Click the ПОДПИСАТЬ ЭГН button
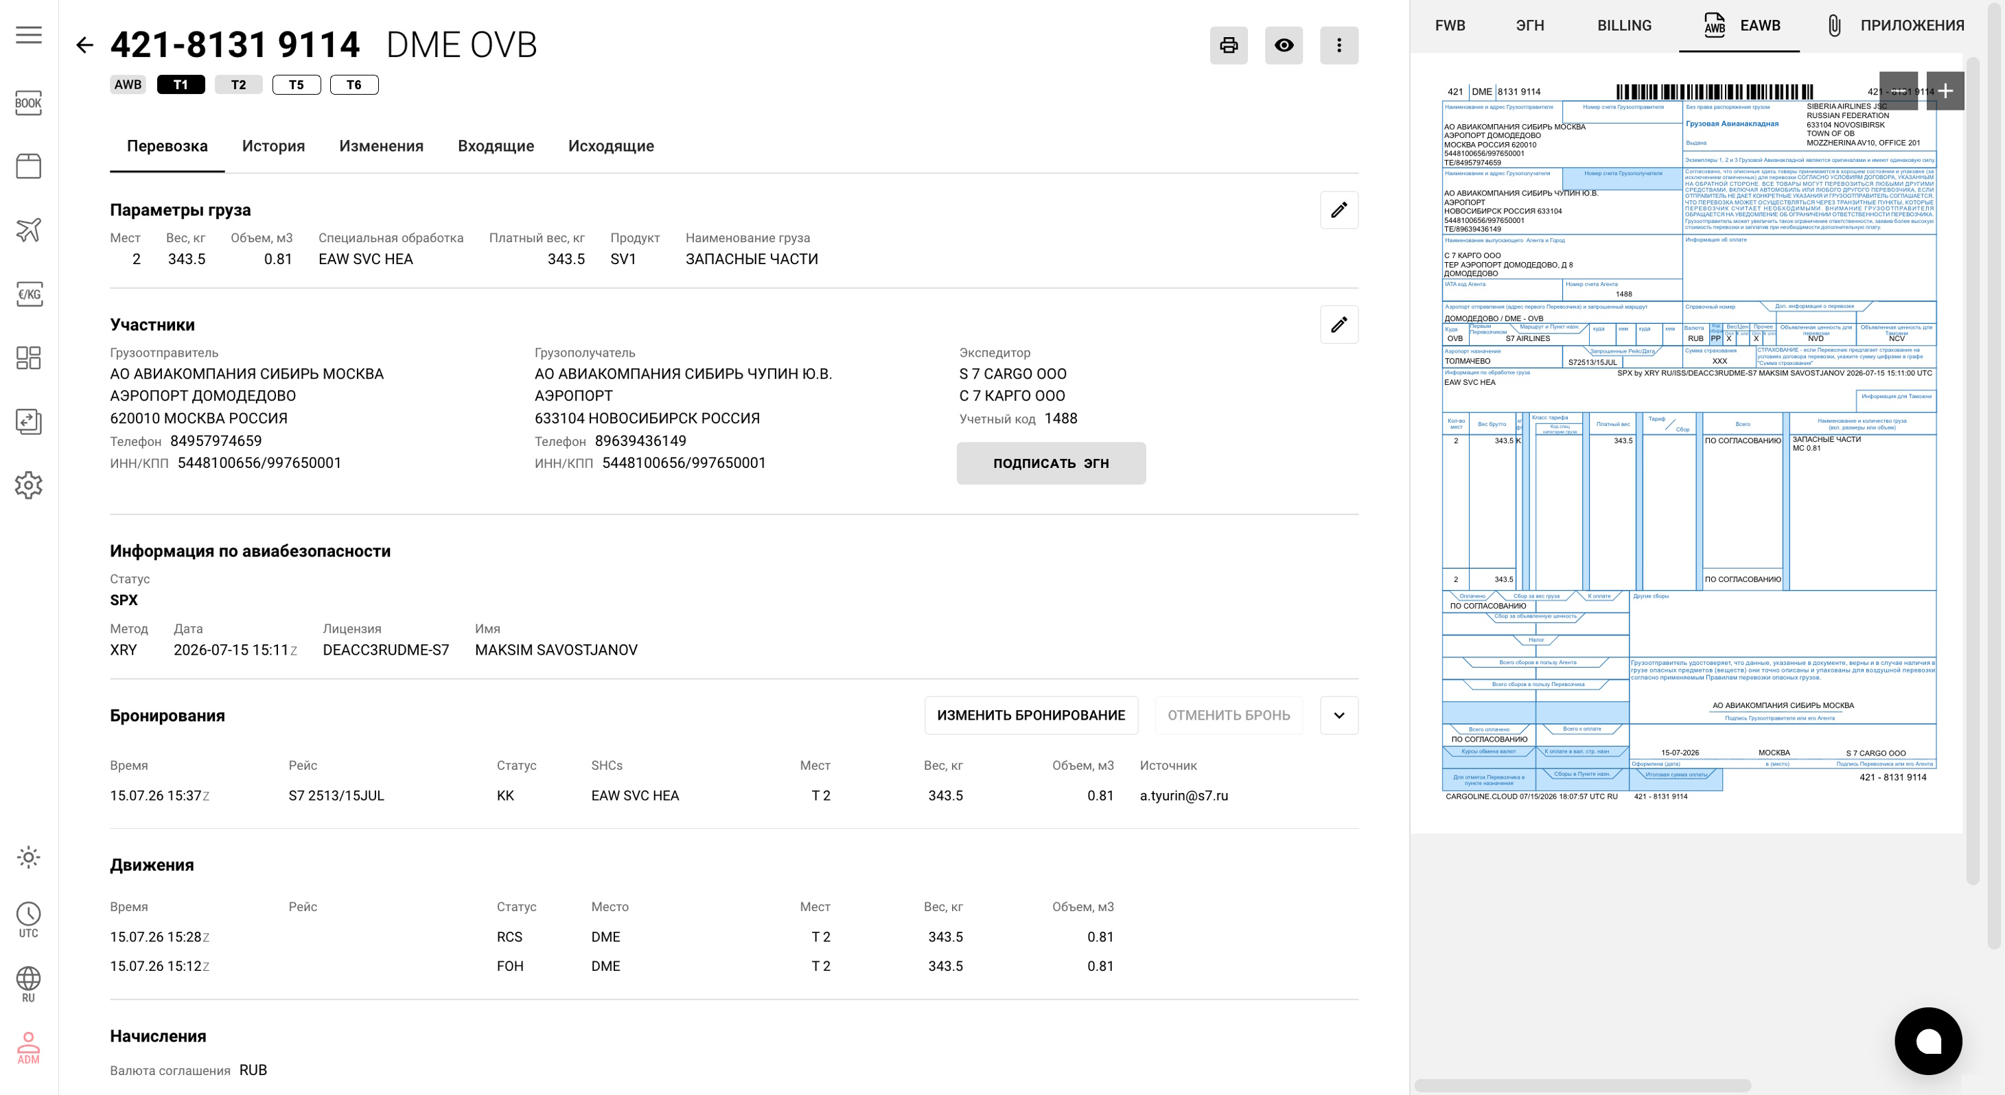 [x=1051, y=464]
